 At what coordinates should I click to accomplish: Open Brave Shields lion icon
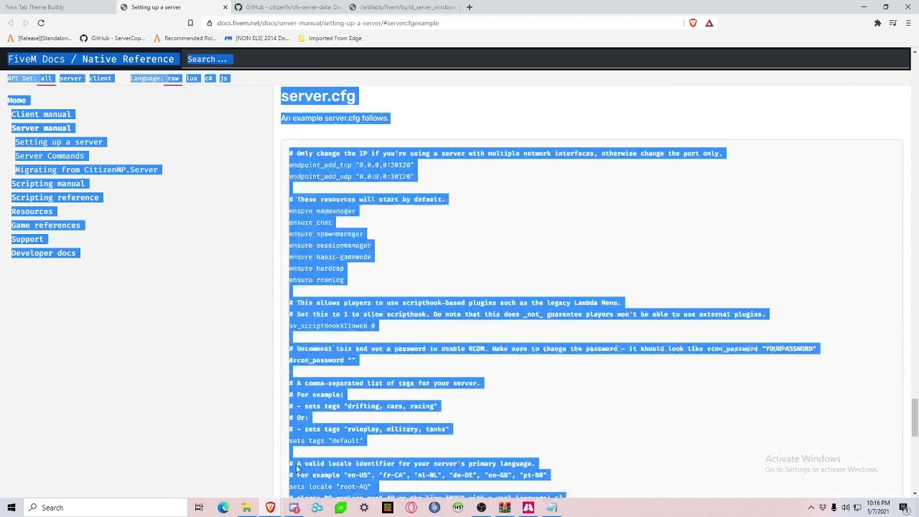click(x=693, y=23)
